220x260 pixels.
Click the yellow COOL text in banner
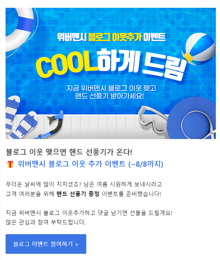tap(66, 64)
